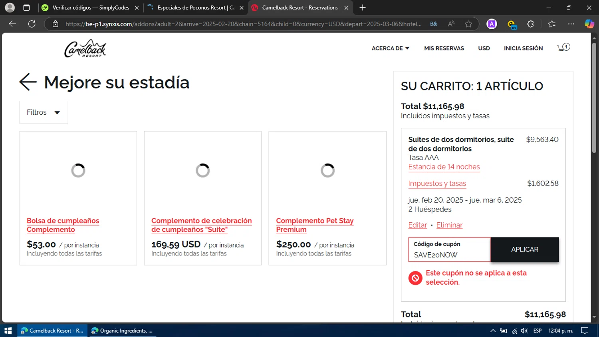This screenshot has width=599, height=337.
Task: Click the Código de cupón input field
Action: point(449,250)
